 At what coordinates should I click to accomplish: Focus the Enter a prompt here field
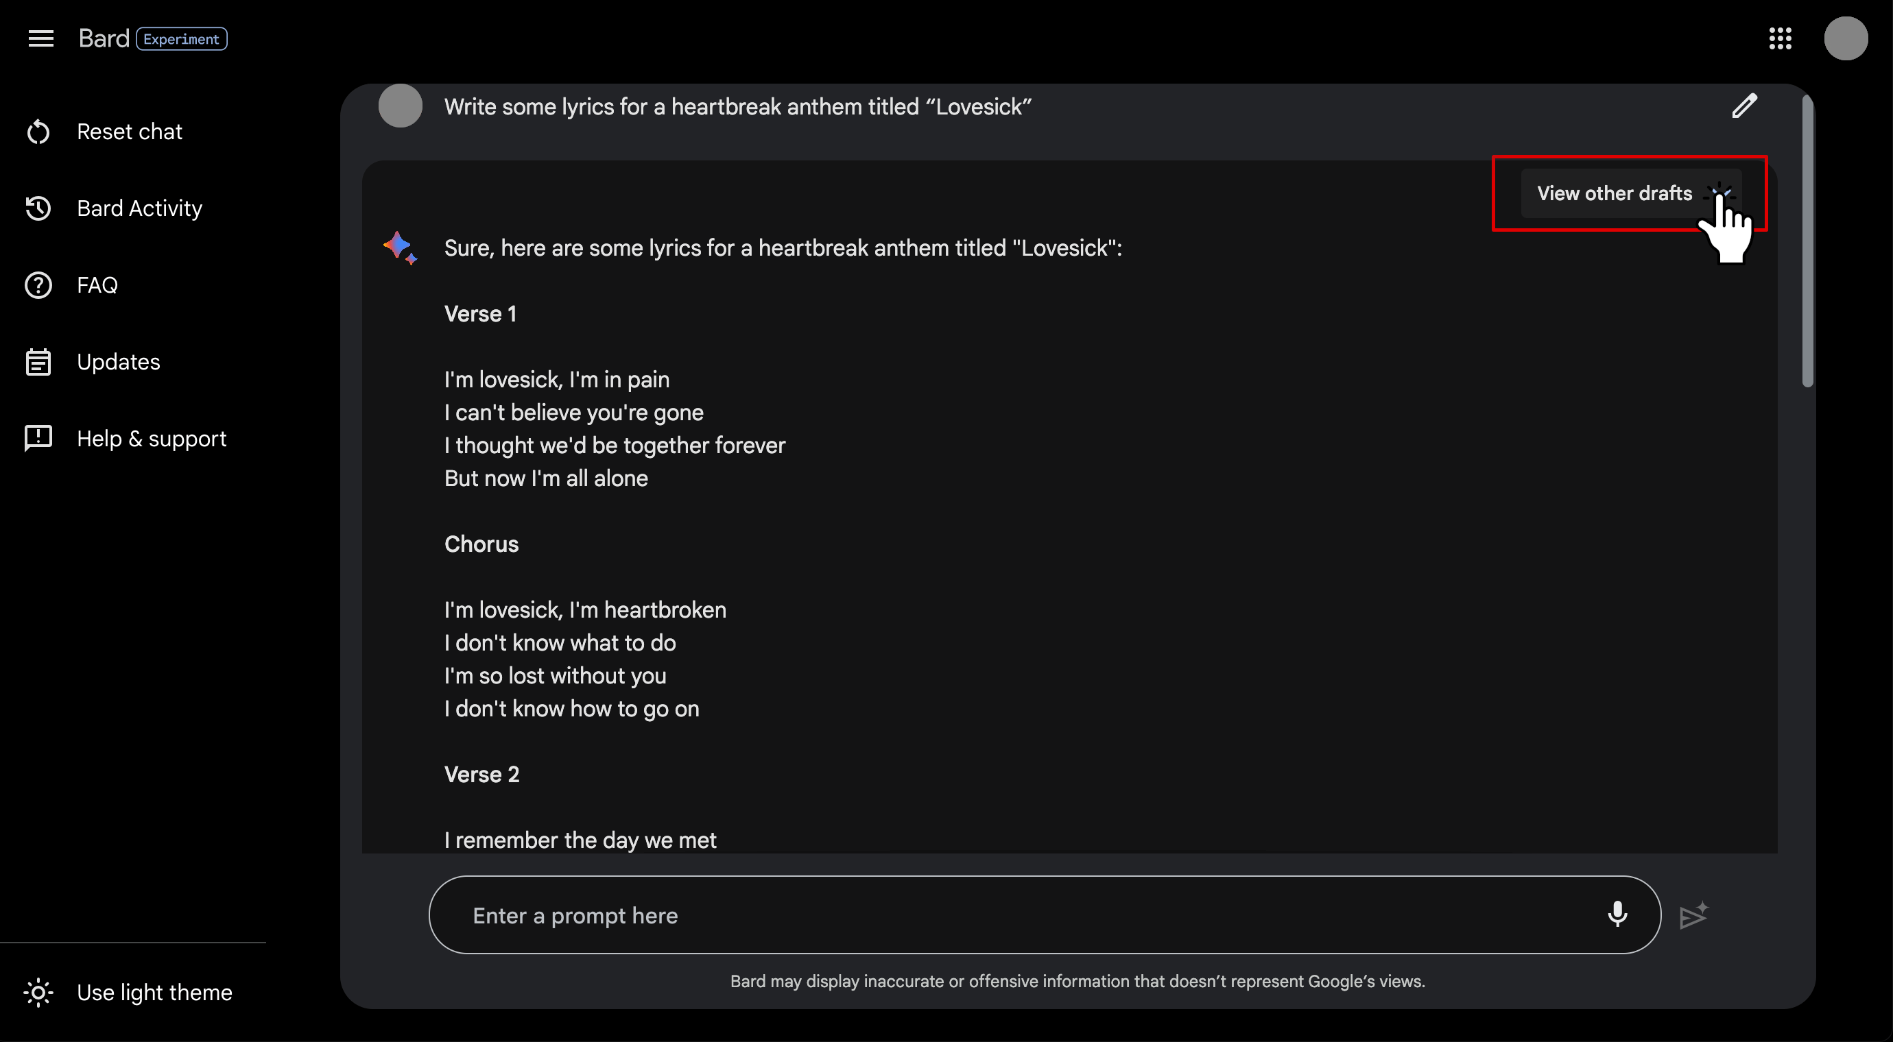pyautogui.click(x=1029, y=915)
